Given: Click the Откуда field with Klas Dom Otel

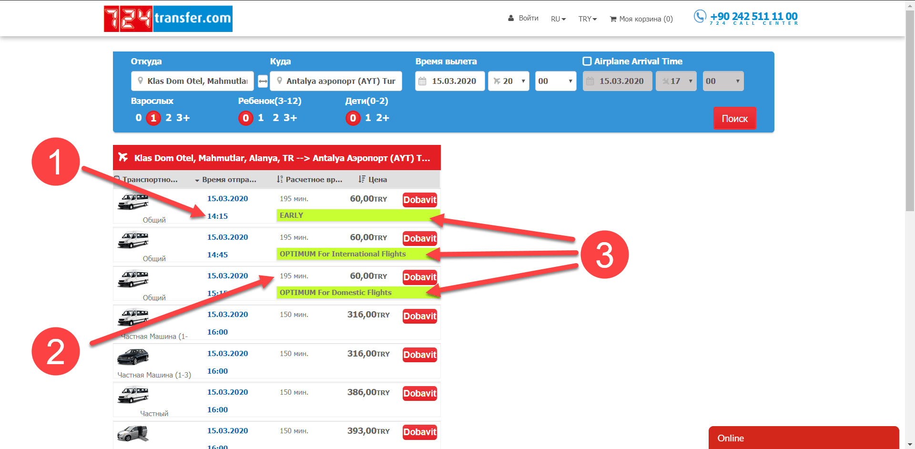Looking at the screenshot, I should tap(193, 81).
